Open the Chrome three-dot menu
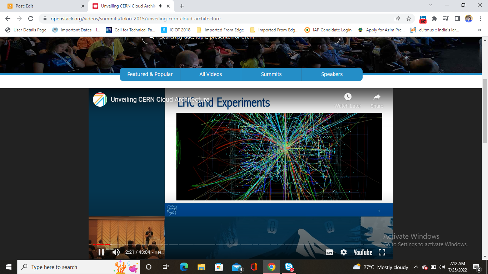The image size is (488, 274). [x=480, y=19]
